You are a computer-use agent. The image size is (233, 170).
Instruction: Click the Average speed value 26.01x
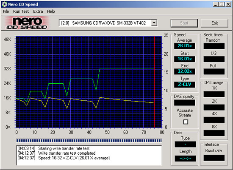coord(185,46)
